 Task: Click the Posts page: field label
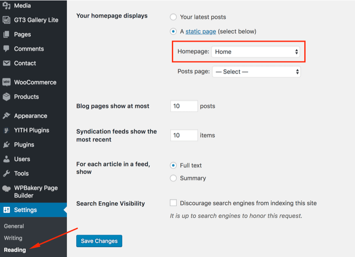194,71
